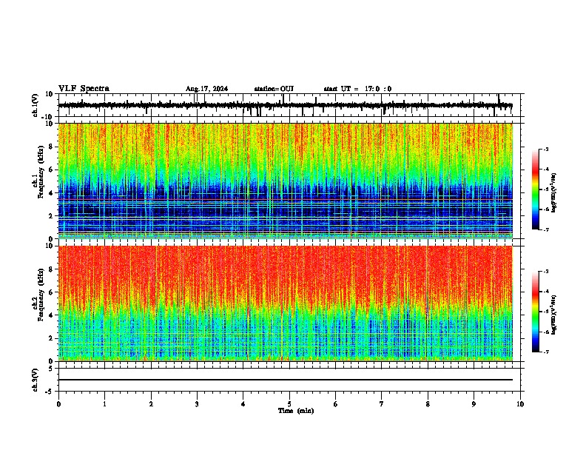Click inside the ch.1 spectrogram panel

tap(285, 181)
